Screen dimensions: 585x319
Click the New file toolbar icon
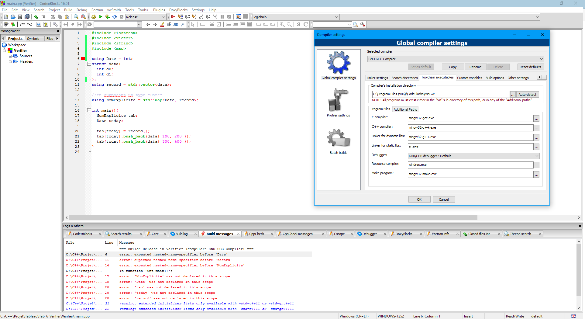point(6,17)
